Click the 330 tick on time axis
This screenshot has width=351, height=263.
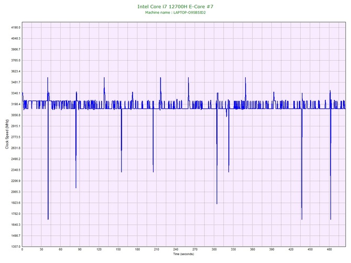point(234,249)
